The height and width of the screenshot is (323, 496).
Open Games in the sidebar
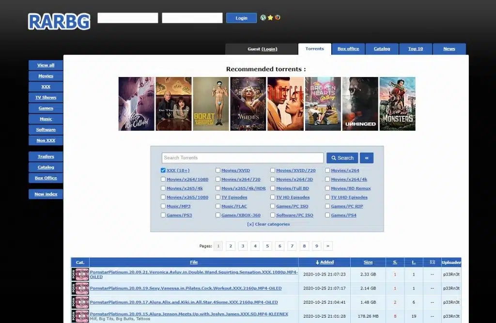tap(46, 108)
